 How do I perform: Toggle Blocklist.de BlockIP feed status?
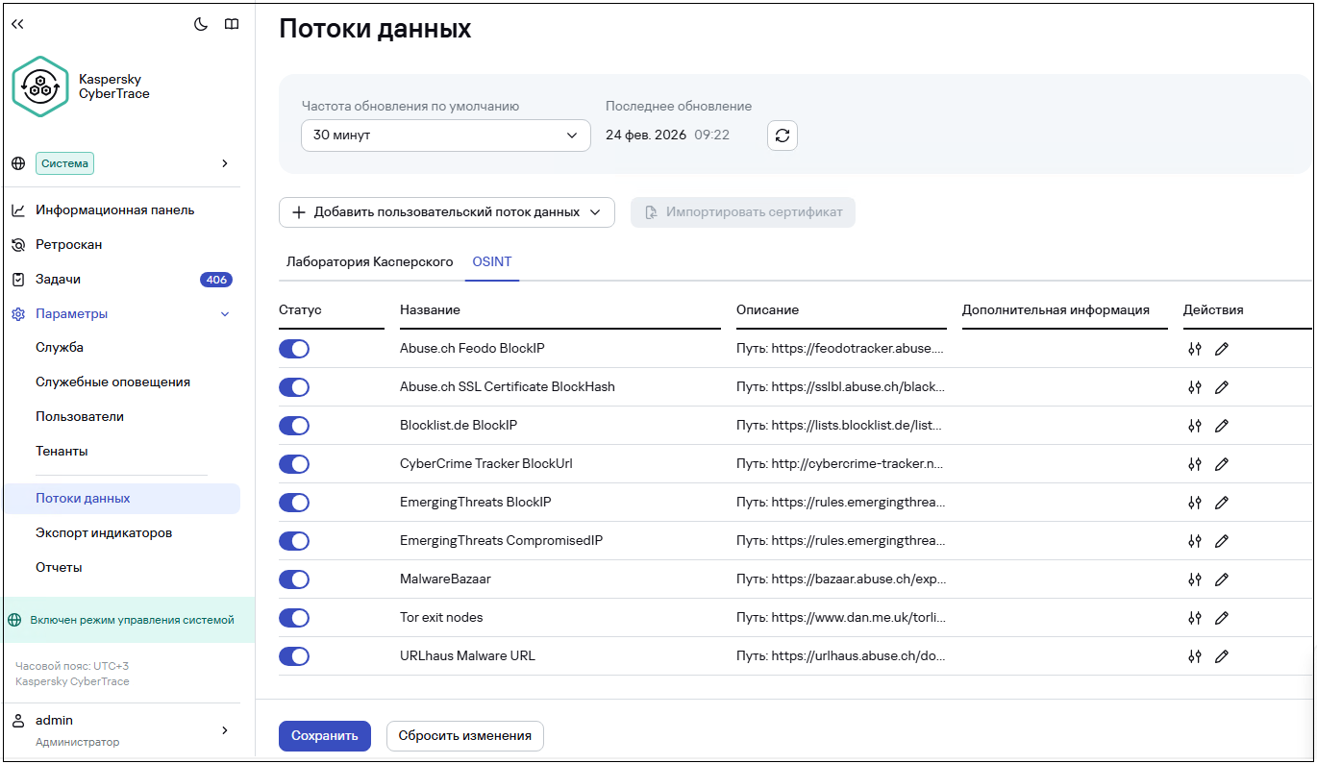pos(294,426)
